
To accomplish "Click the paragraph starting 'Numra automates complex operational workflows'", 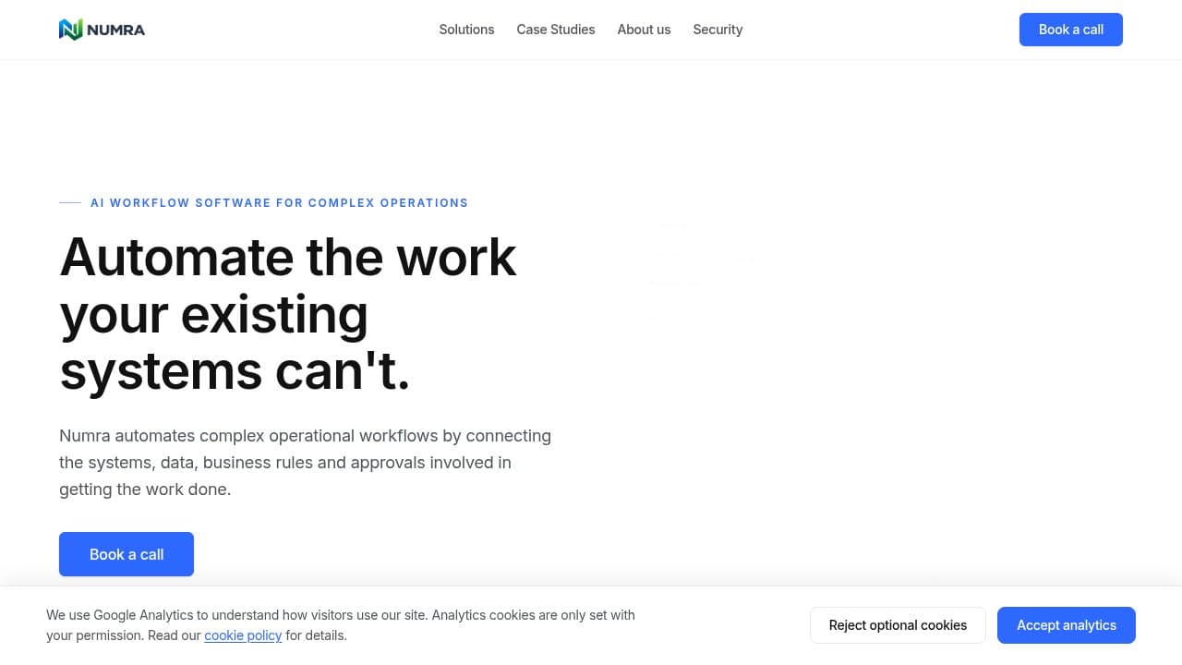I will (x=306, y=463).
